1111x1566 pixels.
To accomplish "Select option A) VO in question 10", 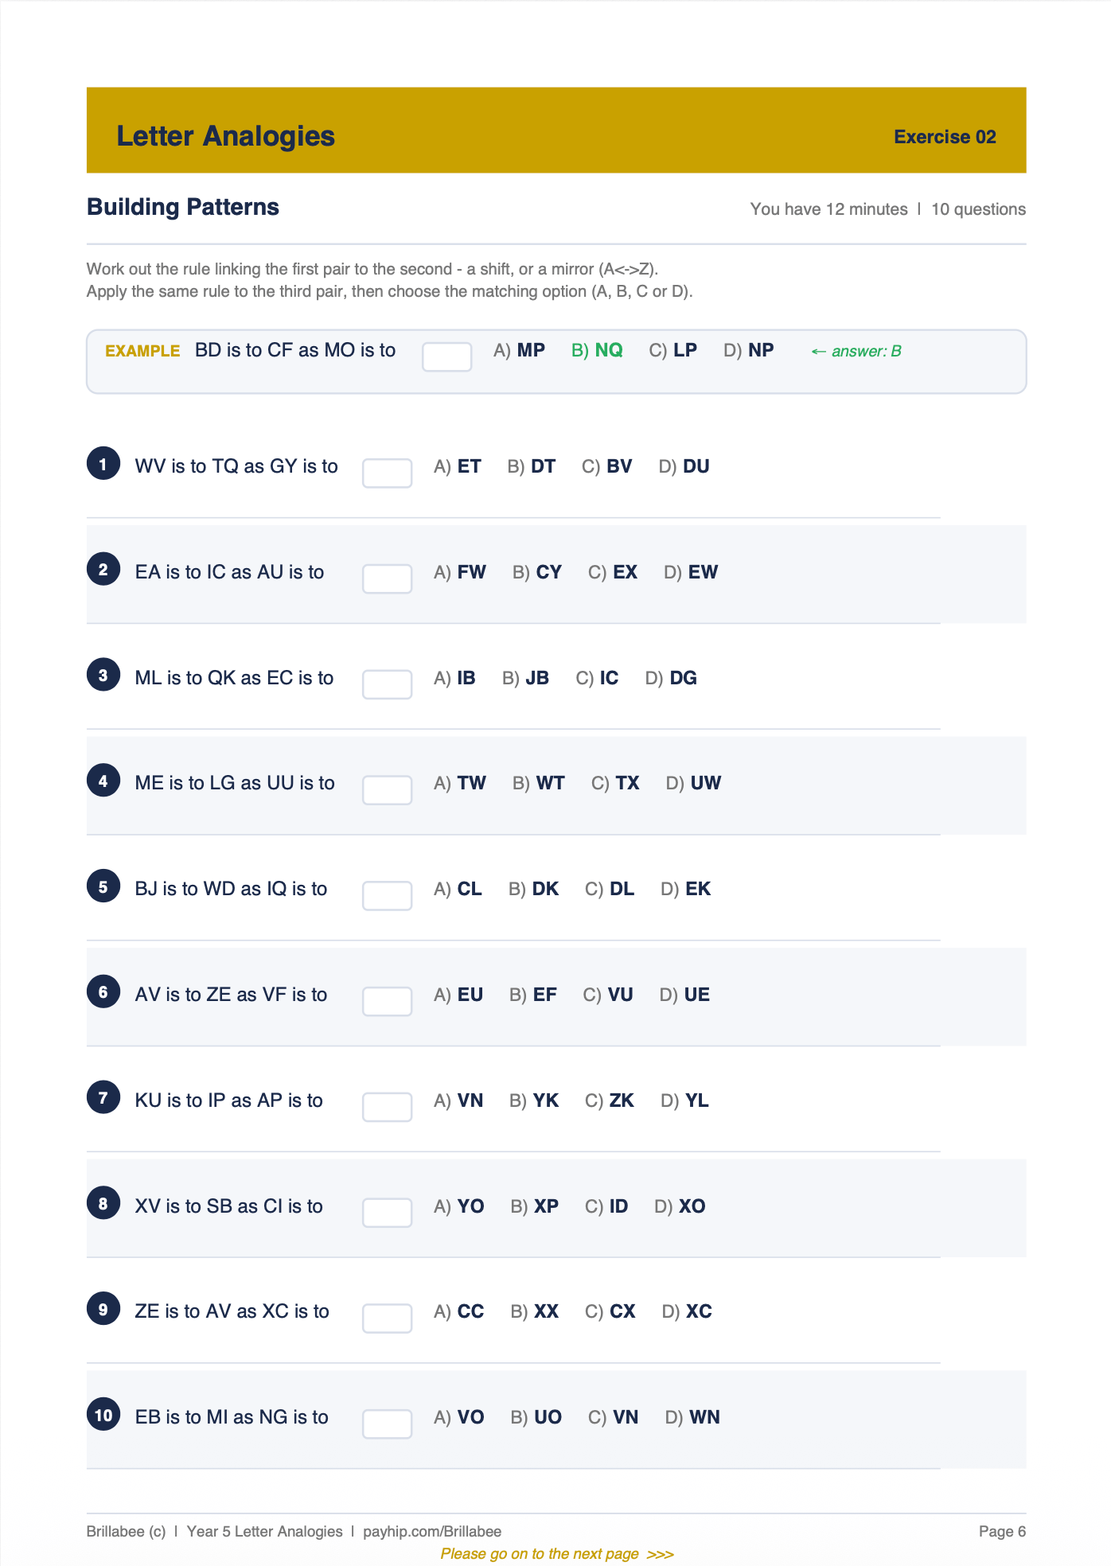I will (x=458, y=1417).
